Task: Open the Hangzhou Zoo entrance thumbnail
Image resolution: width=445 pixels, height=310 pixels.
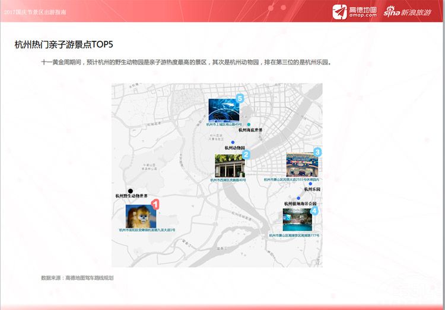Action: click(x=228, y=166)
